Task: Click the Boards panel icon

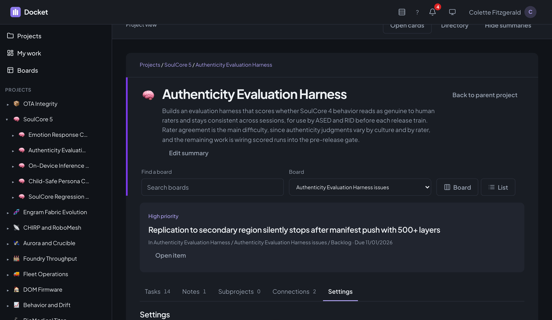Action: click(x=10, y=70)
